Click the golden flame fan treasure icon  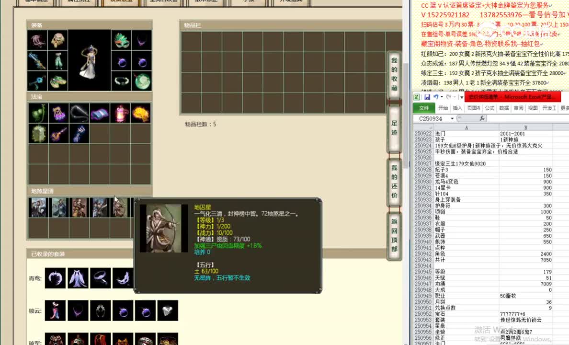coord(141,113)
